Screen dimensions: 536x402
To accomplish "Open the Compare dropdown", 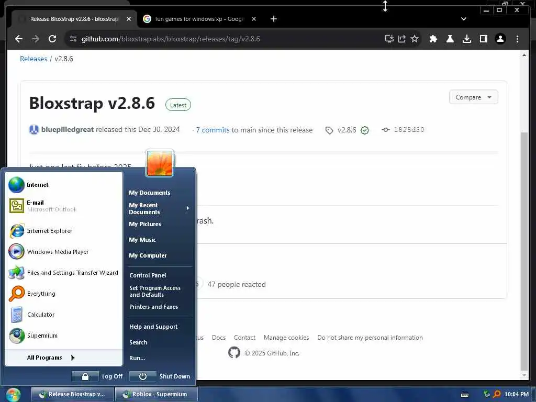I will (473, 97).
